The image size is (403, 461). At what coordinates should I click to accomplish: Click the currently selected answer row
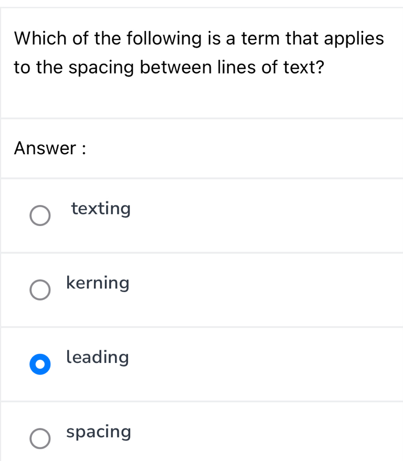pos(201,364)
